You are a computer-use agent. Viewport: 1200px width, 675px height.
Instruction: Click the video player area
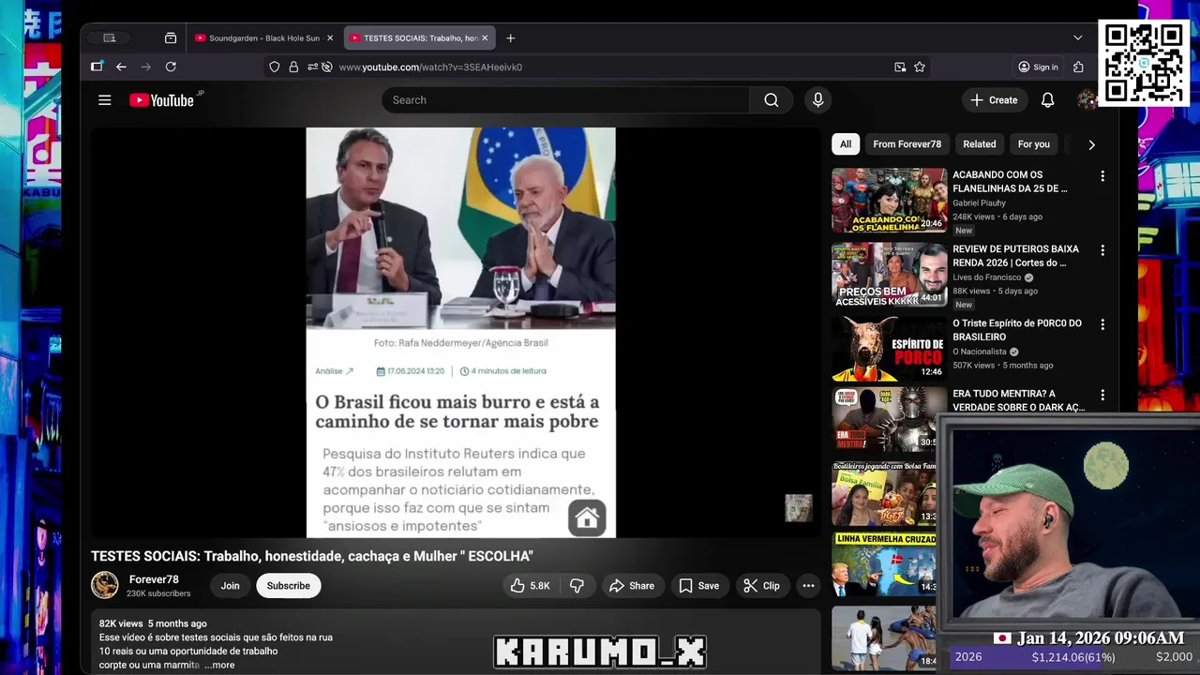(456, 332)
